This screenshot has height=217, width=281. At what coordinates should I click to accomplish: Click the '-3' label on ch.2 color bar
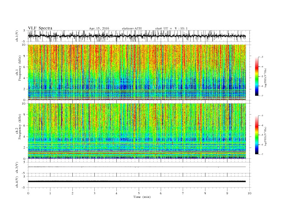[262, 116]
